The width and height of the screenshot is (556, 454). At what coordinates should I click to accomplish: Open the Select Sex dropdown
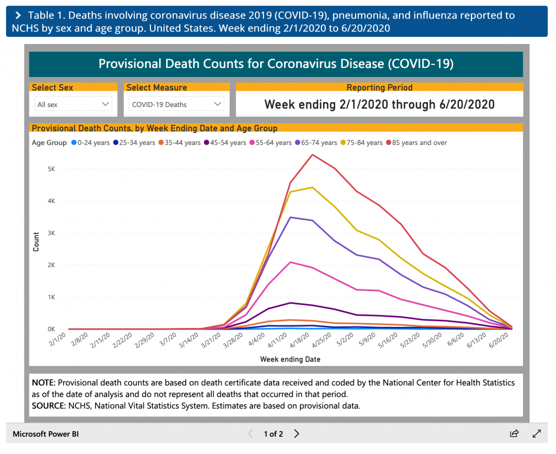[73, 104]
